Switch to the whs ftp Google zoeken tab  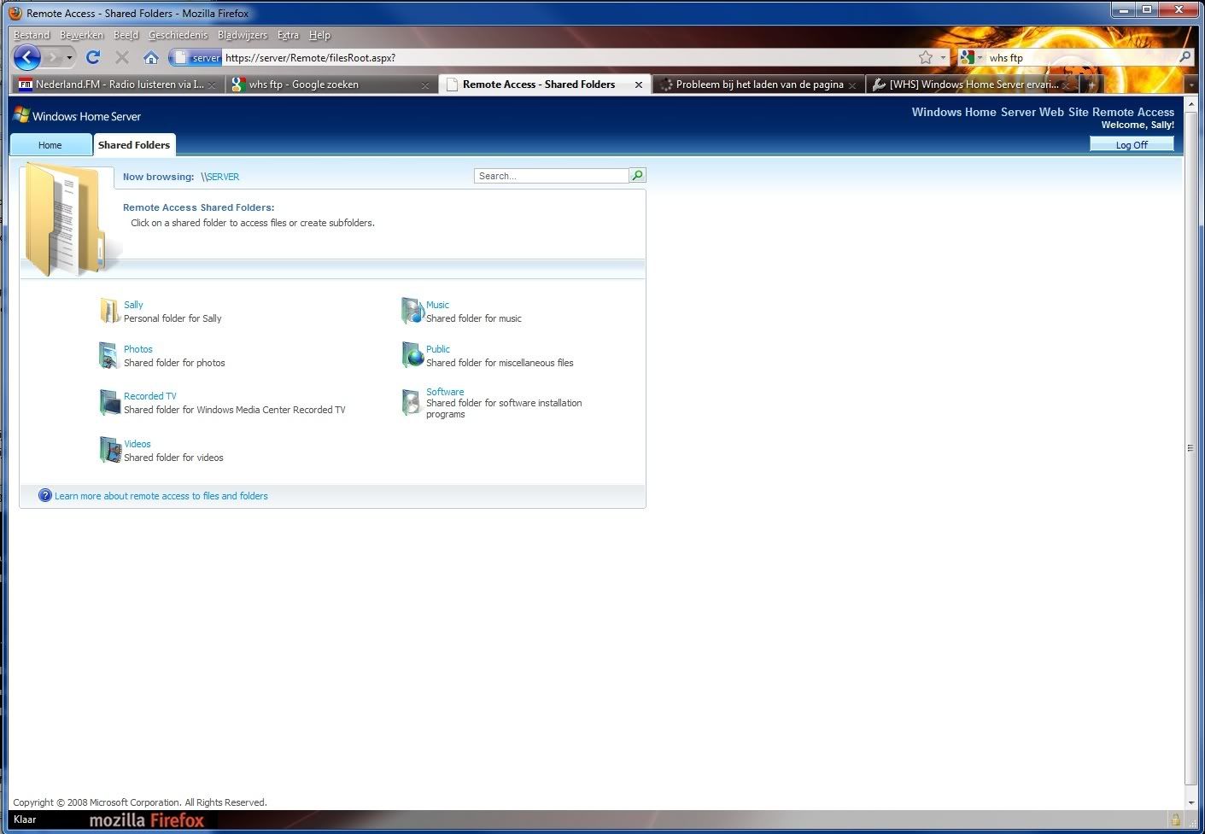[x=330, y=85]
